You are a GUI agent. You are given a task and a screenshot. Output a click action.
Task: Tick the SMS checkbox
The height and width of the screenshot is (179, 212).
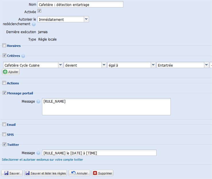coord(4,134)
